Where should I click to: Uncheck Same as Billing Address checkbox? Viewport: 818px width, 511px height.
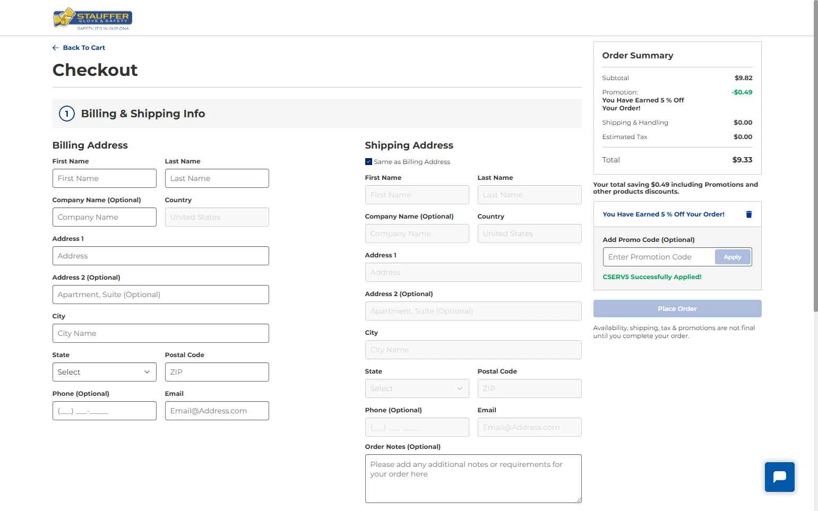click(368, 162)
